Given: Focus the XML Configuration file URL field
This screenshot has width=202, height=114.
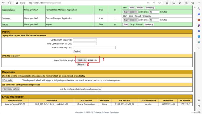Looking at the screenshot, I should (x=85, y=44).
